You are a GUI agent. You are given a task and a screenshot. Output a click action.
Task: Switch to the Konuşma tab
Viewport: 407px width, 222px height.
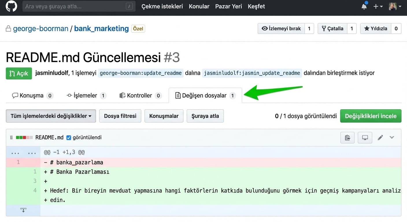[x=31, y=96]
